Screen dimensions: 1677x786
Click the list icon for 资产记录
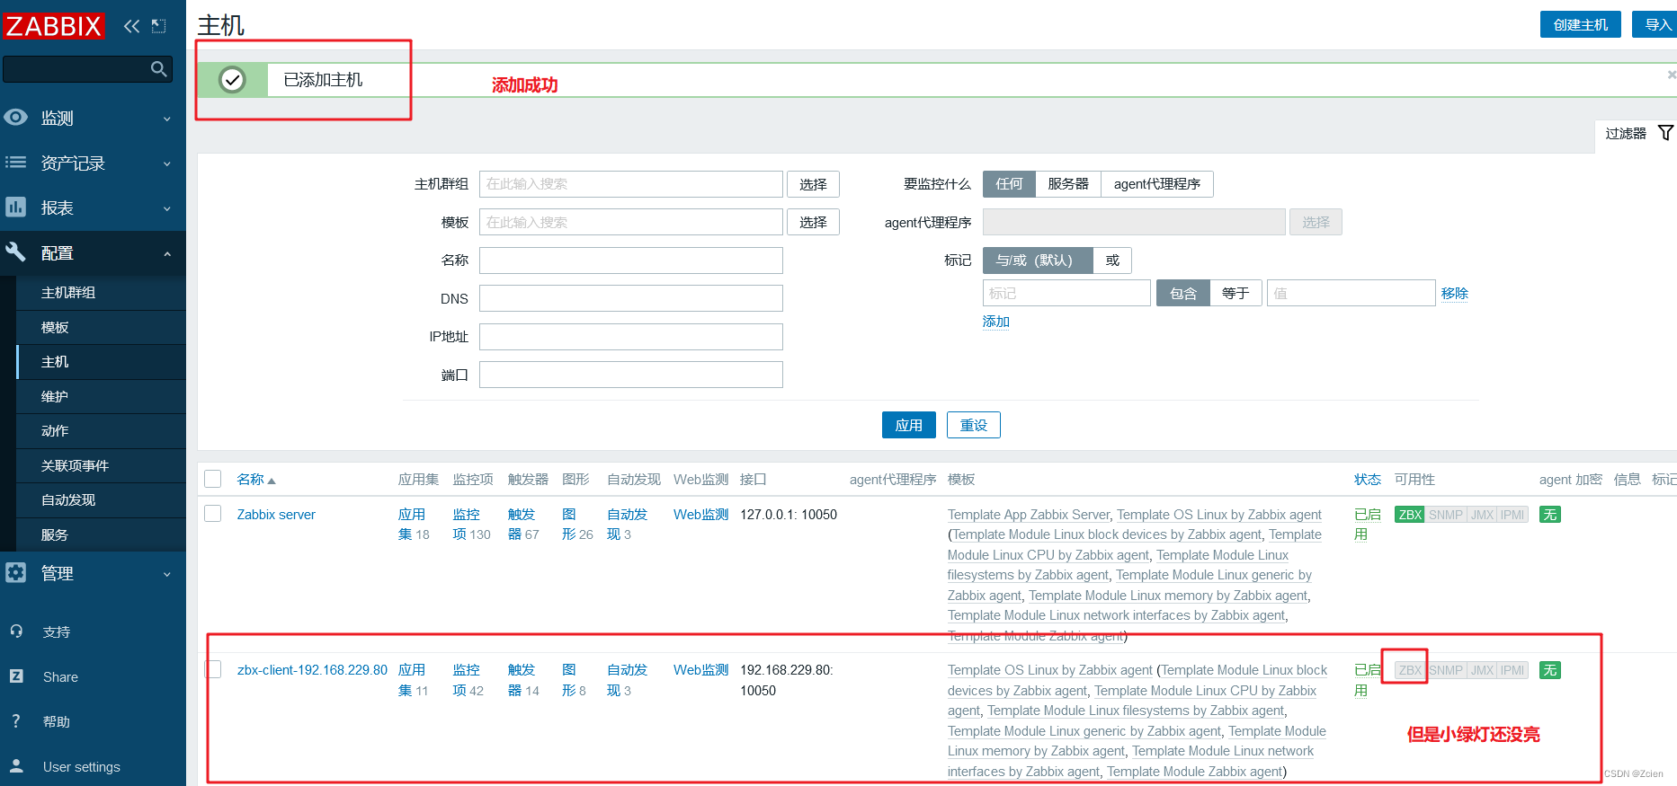pos(16,163)
